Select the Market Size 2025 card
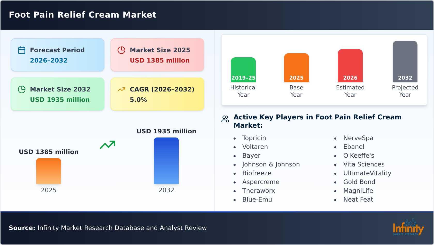 157,55
